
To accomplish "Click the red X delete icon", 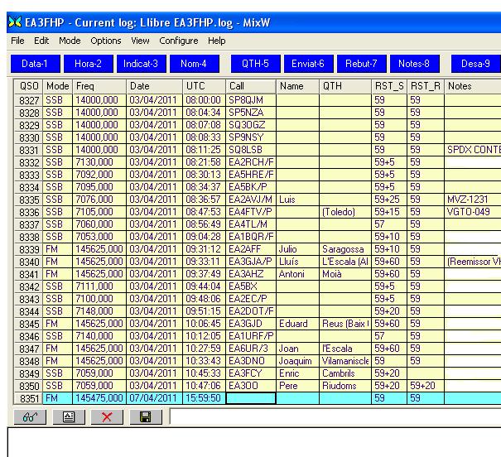I will point(108,418).
